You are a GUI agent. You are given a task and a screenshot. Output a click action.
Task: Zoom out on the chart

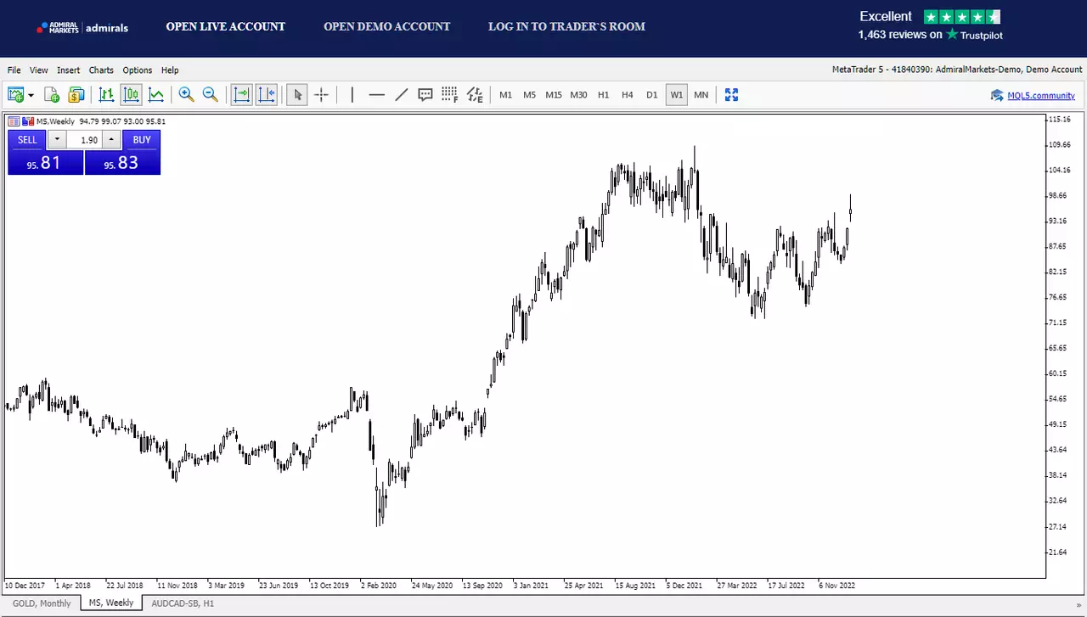[210, 95]
